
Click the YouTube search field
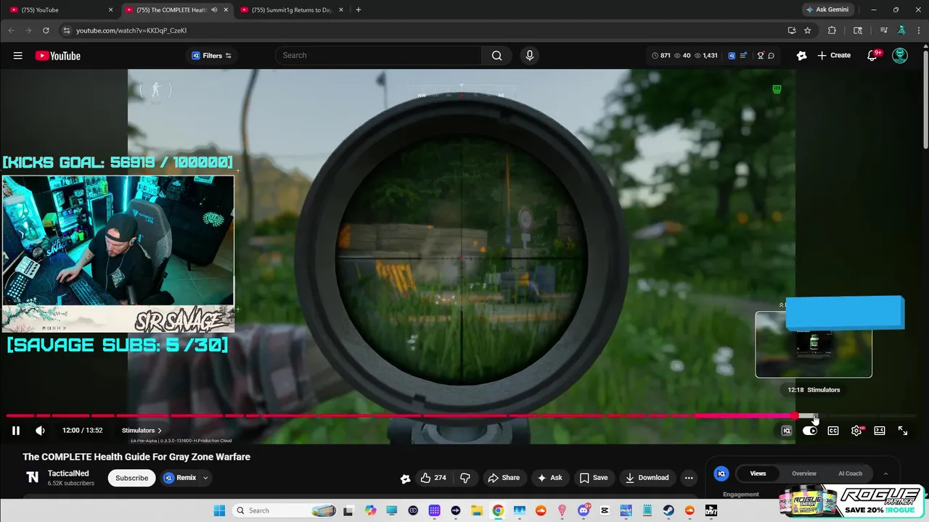pos(378,56)
